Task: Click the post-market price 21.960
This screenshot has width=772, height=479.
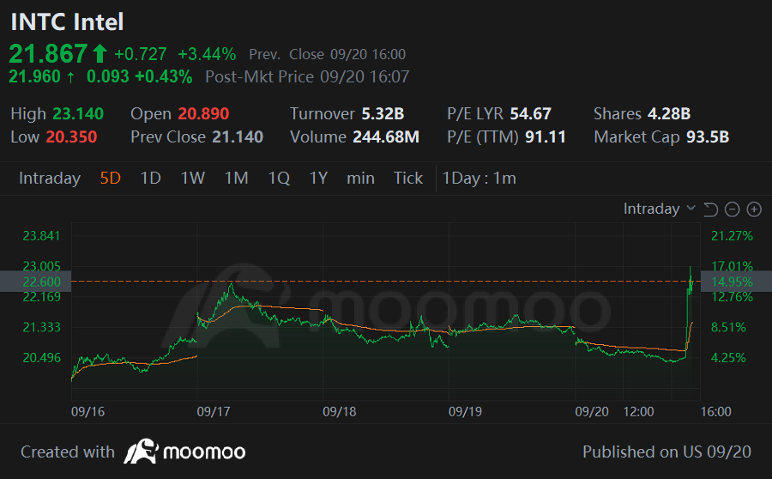Action: pyautogui.click(x=34, y=77)
